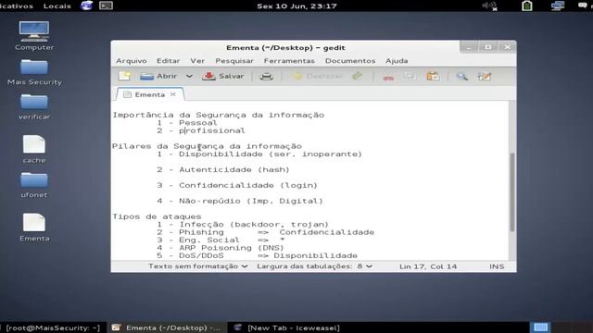Click the Print icon in the toolbar
The width and height of the screenshot is (593, 333).
coord(266,76)
